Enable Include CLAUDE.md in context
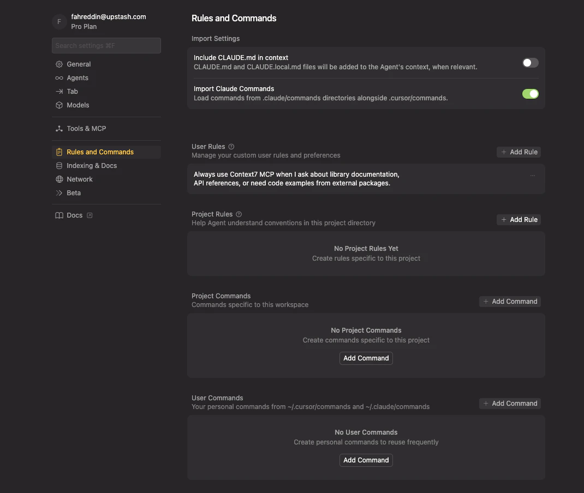 coord(530,63)
